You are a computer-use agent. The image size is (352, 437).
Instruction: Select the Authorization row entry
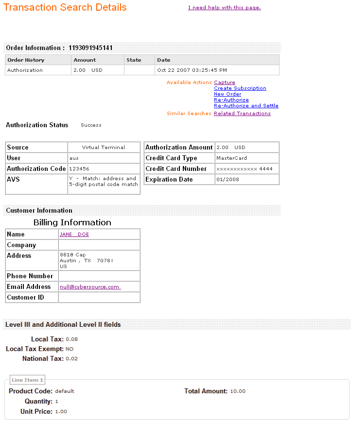point(25,70)
